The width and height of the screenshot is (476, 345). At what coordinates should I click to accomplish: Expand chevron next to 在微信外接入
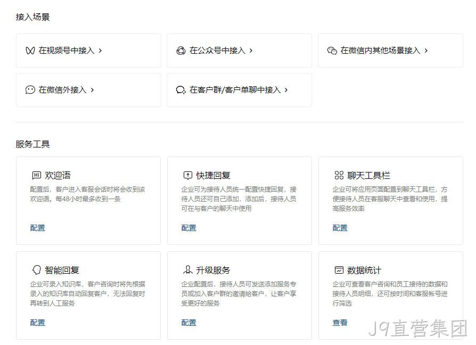pos(92,90)
